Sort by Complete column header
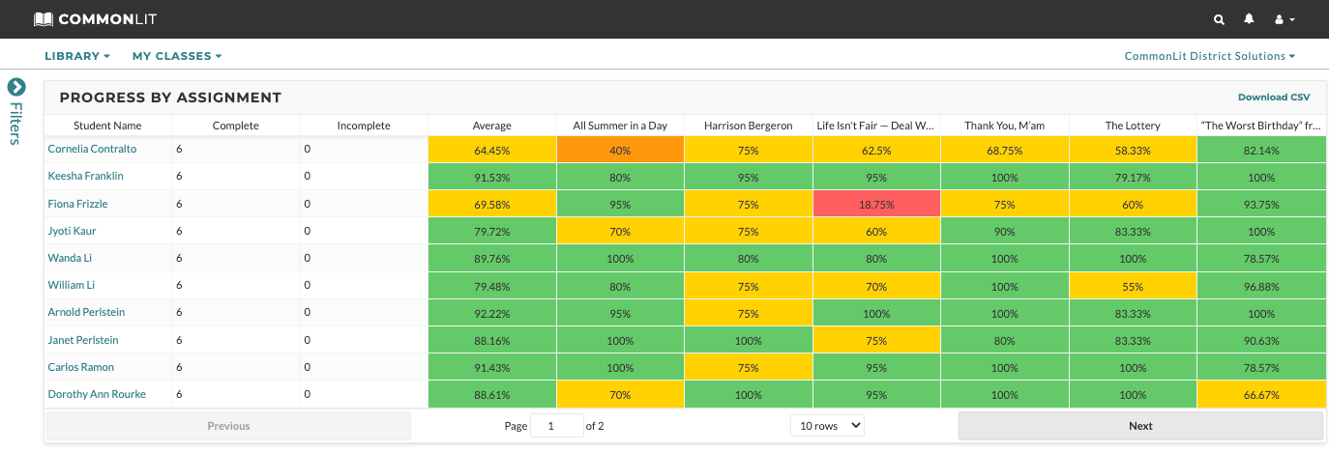The width and height of the screenshot is (1329, 452). 236,126
